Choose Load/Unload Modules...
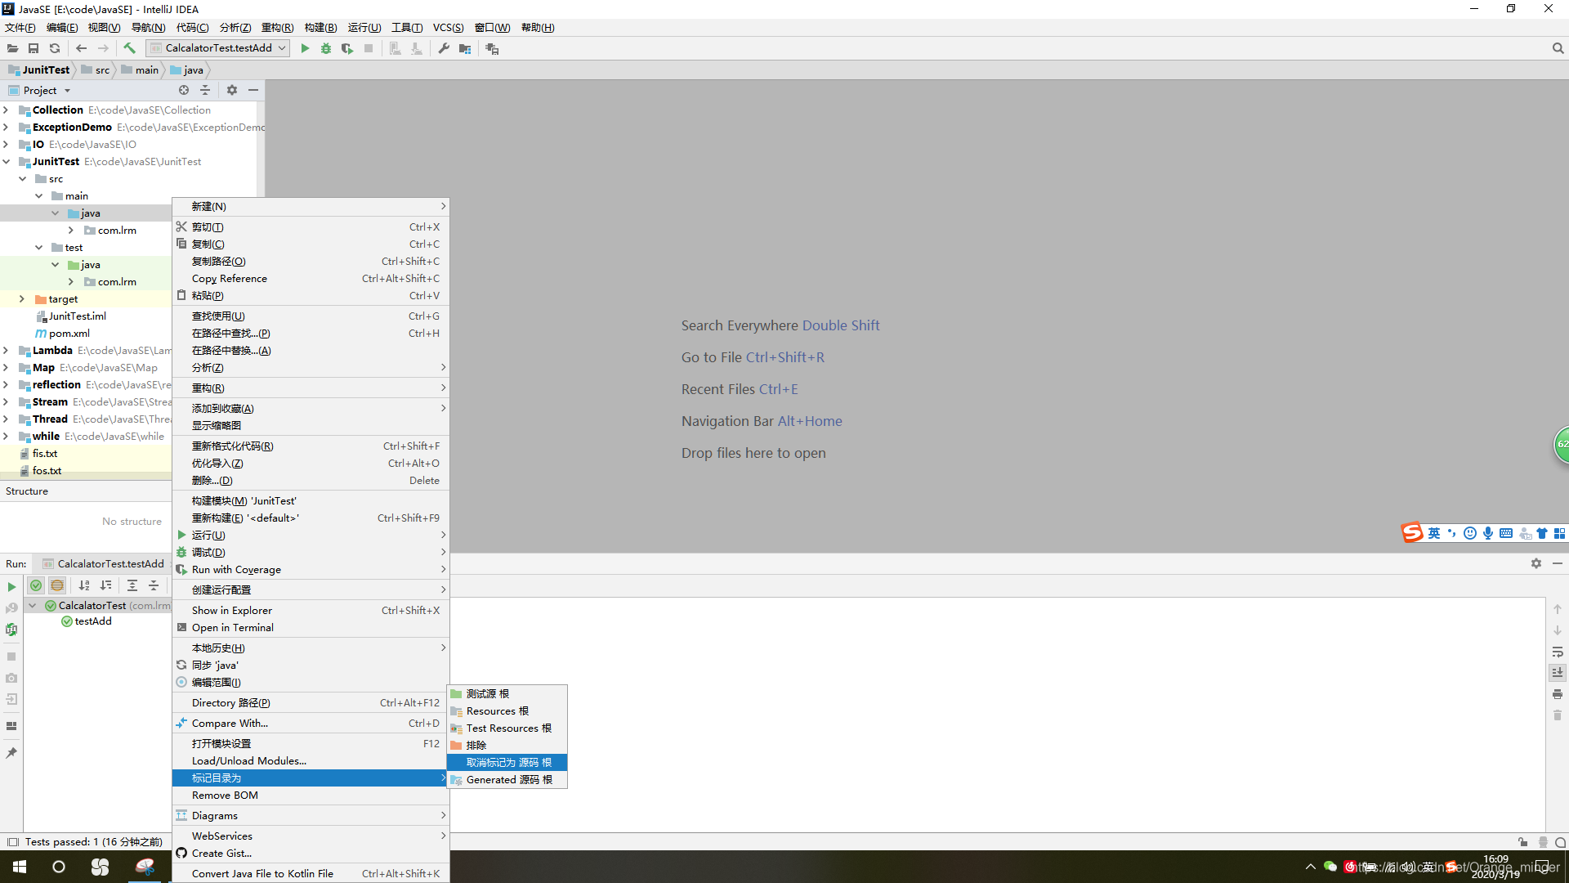 click(311, 760)
